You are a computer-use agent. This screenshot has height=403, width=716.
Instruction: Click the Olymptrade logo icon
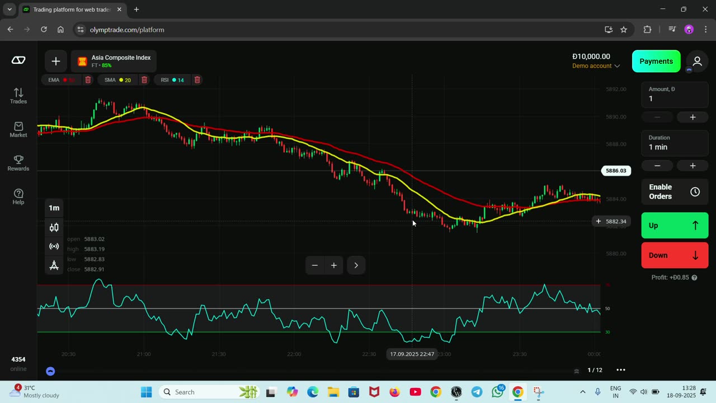(18, 60)
